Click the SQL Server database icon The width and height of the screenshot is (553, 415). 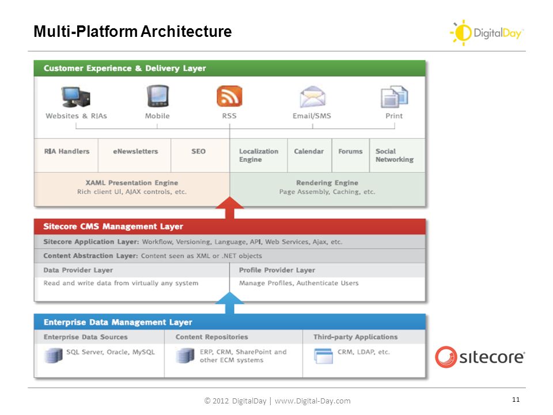point(53,356)
